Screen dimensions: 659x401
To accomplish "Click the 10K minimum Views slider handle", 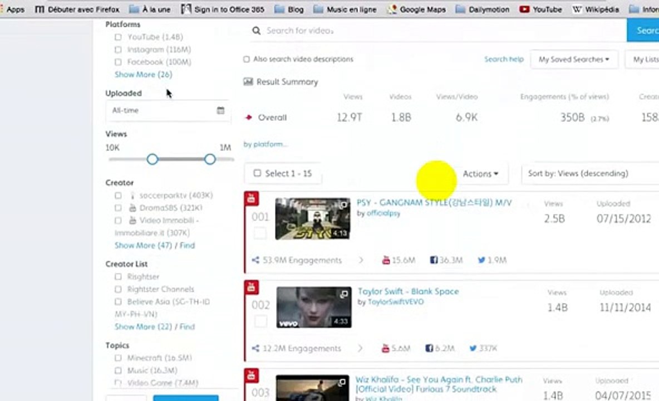I will tap(152, 159).
